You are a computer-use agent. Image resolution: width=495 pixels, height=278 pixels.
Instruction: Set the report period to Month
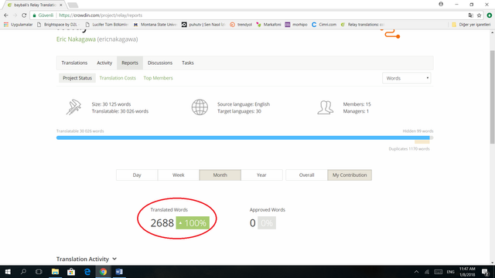tap(220, 175)
